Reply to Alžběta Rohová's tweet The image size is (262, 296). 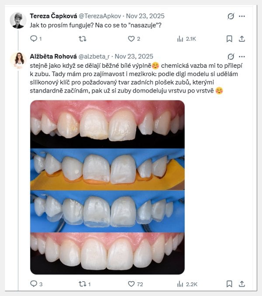34,284
